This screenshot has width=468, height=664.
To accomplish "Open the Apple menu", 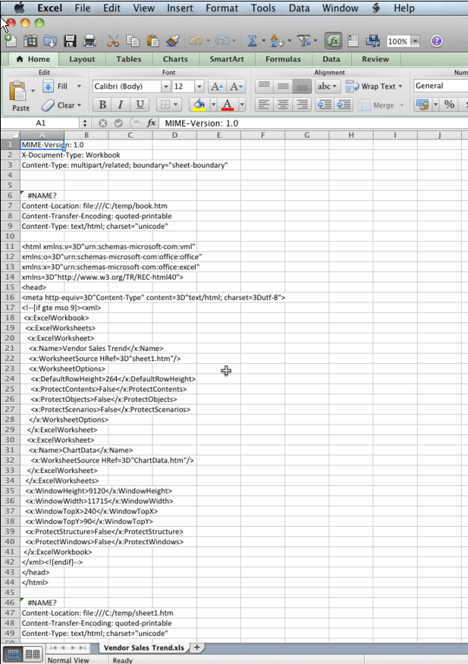I will pyautogui.click(x=20, y=8).
